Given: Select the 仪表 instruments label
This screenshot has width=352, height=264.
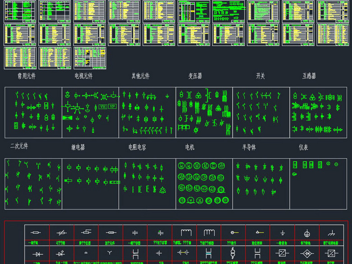Looking at the screenshot, I should (303, 147).
